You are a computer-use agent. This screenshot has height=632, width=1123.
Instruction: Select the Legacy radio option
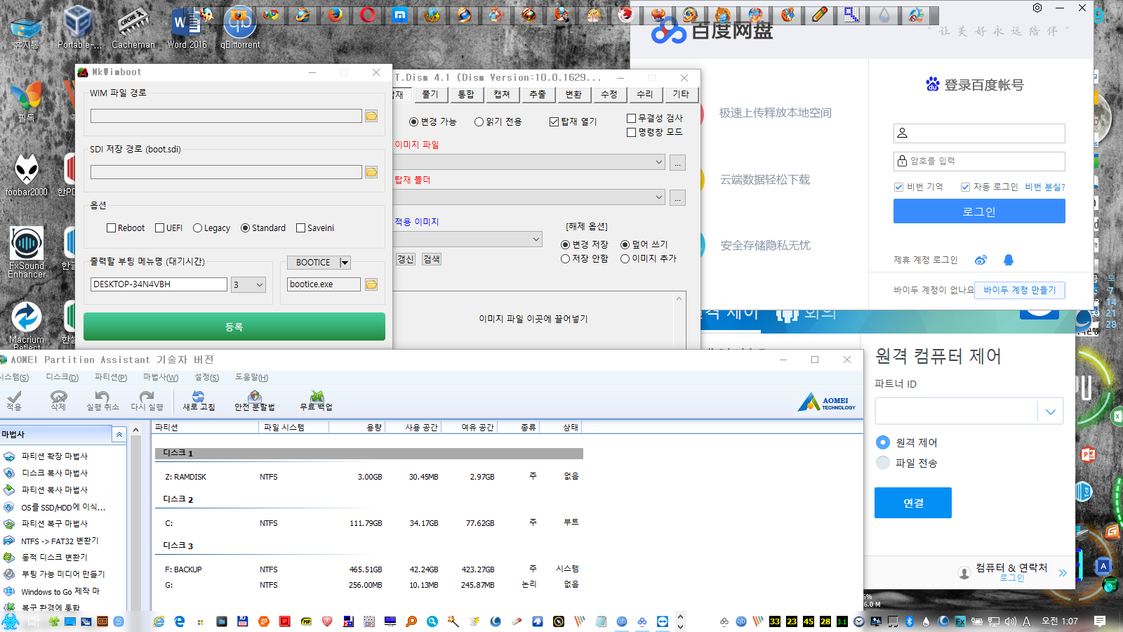pos(197,228)
